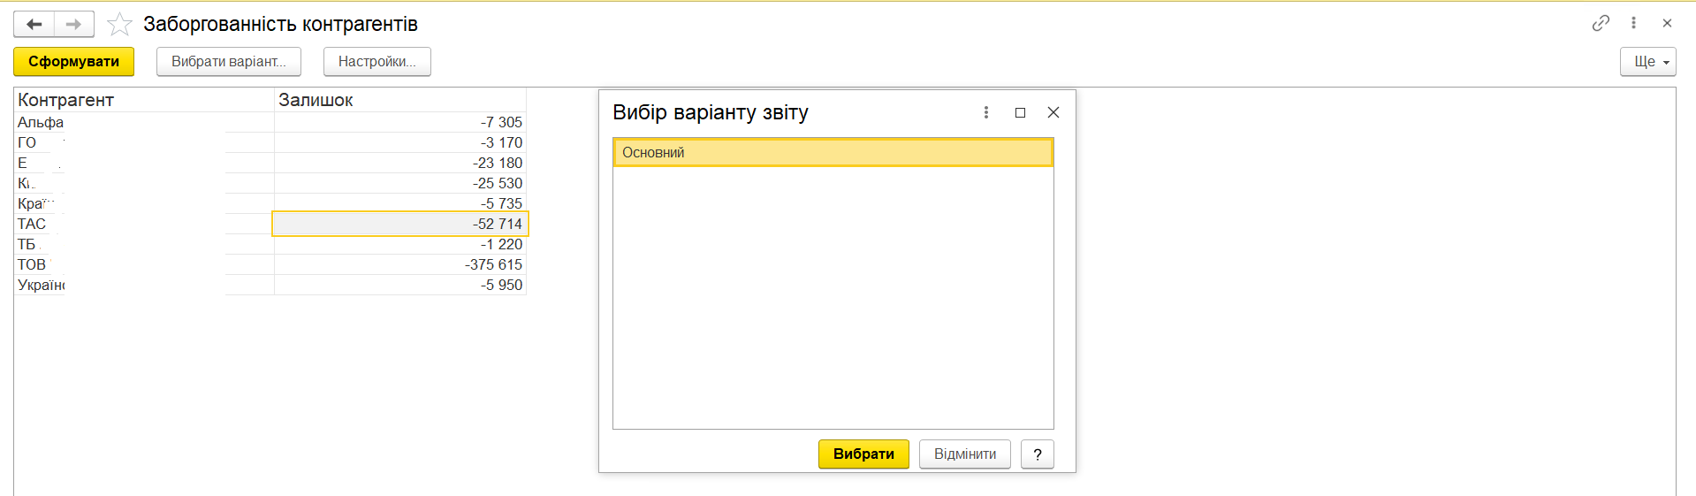Click the forward navigation arrow
Viewport: 1696px width, 496px height.
74,24
